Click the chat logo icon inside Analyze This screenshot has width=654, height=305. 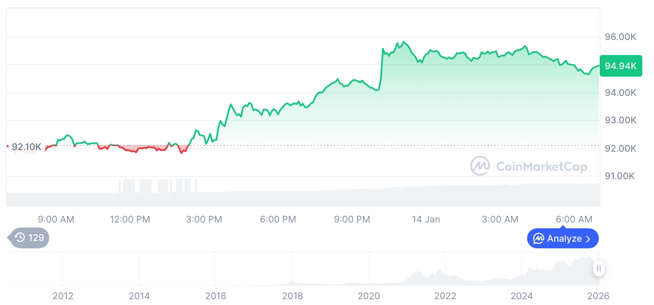[539, 239]
